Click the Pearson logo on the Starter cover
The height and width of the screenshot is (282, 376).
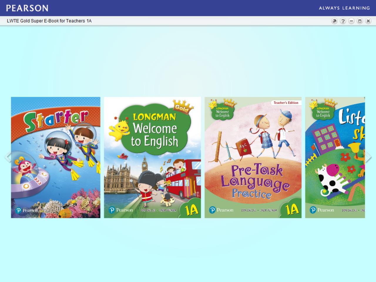click(27, 210)
